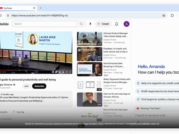This screenshot has height=134, width=179.
Task: Make the video fullscreen
Action: (x=70, y=72)
